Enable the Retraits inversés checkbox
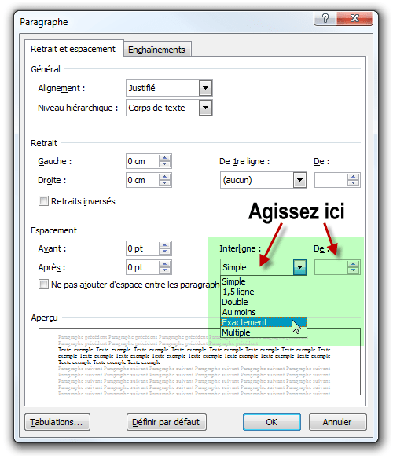393x459 pixels. tap(43, 201)
